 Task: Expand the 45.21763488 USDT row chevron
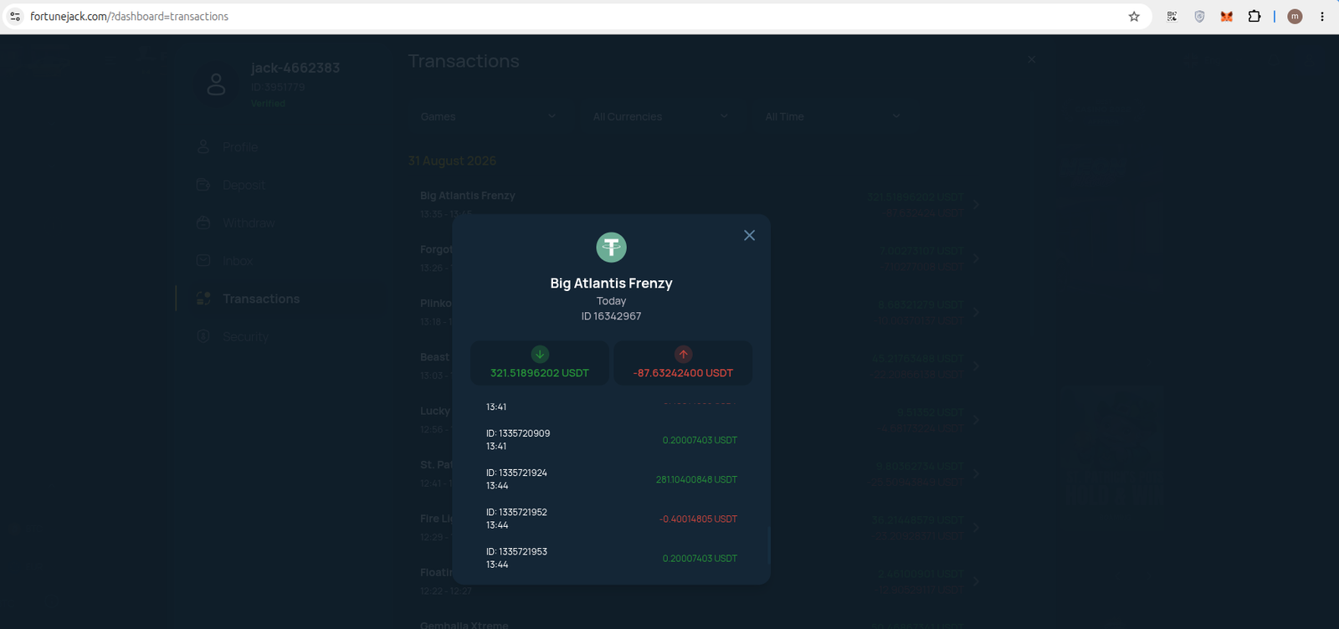click(x=976, y=366)
